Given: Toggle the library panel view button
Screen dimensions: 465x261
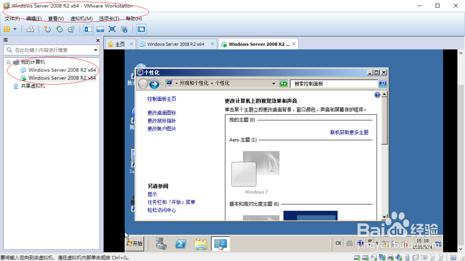Looking at the screenshot, I should (88, 29).
